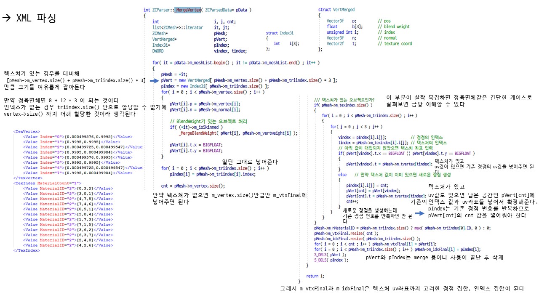Select the '/// 텍스쳐가 있는 오브젝트인가?' comment
Viewport: 539px width, 303px height.
[344, 99]
